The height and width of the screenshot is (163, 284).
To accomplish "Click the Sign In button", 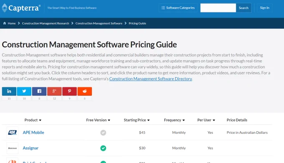I will 264,8.
